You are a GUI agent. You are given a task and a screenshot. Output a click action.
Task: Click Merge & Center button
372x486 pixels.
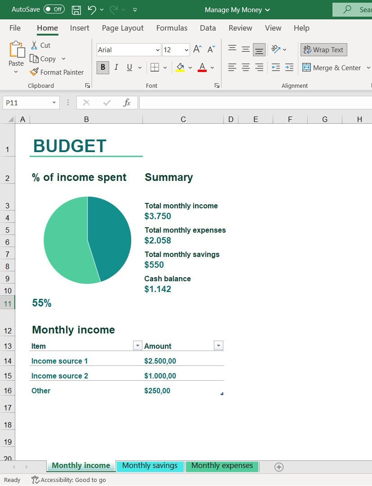tap(332, 67)
